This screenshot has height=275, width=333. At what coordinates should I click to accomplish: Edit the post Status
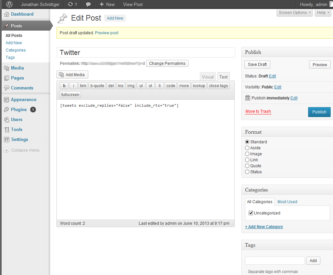point(273,76)
